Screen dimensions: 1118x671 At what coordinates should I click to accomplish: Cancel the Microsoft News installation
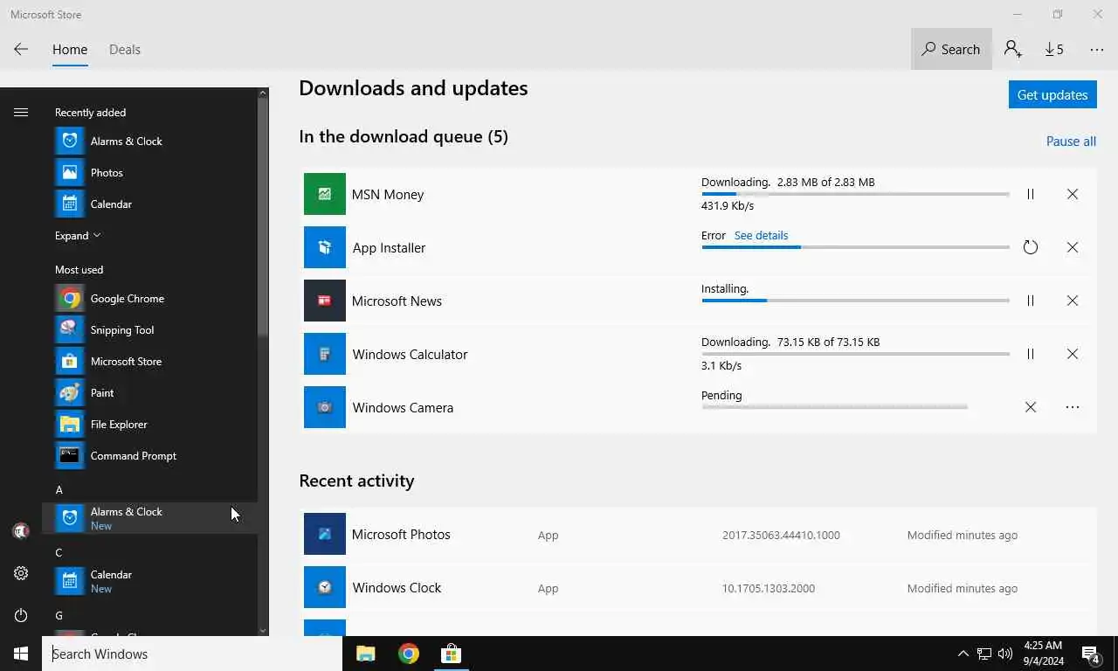pyautogui.click(x=1073, y=301)
